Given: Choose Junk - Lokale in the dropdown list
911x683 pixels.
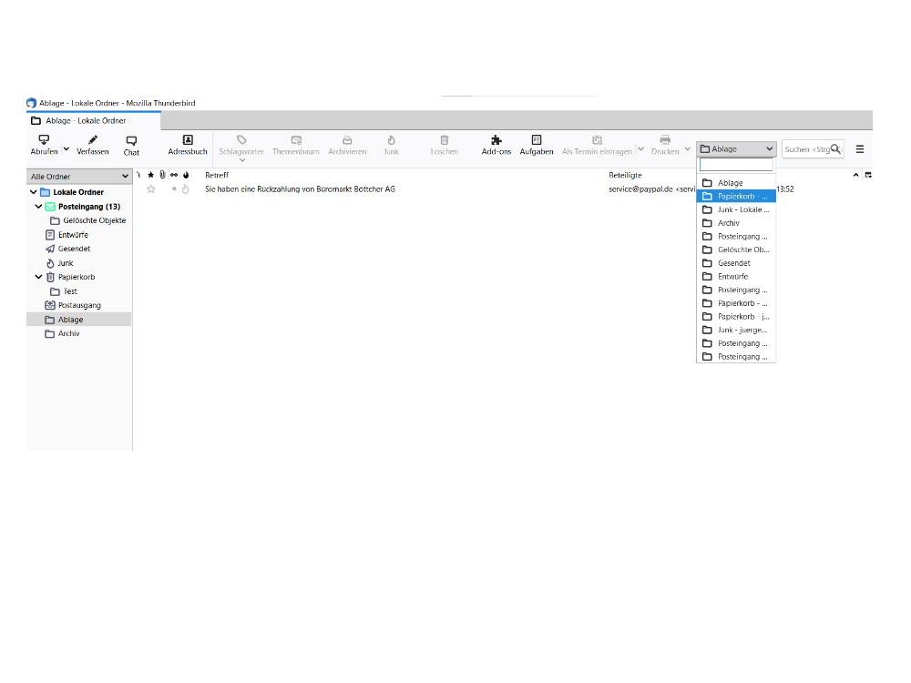Looking at the screenshot, I should (x=736, y=209).
